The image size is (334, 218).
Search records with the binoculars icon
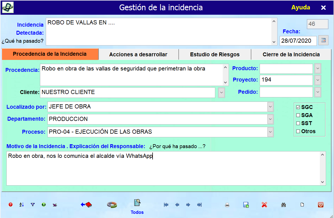(x=284, y=205)
